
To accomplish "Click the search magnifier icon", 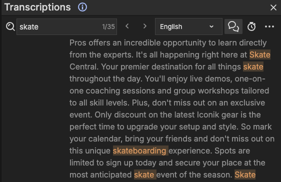I will (10, 26).
